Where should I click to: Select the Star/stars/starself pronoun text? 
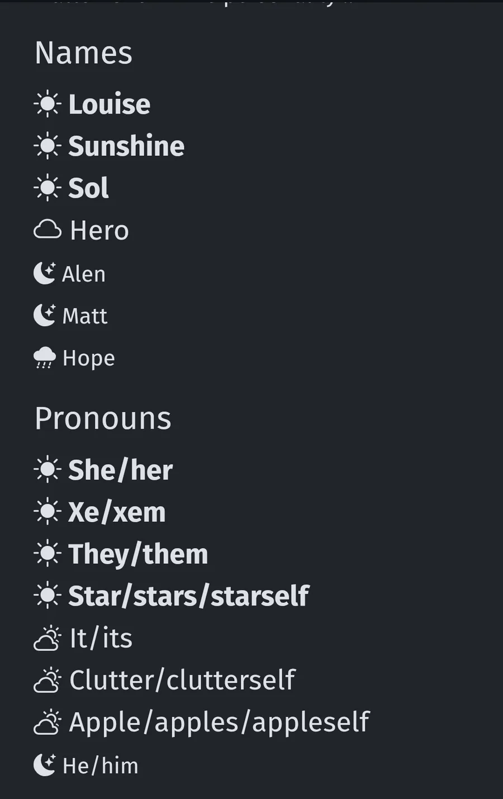(x=188, y=596)
